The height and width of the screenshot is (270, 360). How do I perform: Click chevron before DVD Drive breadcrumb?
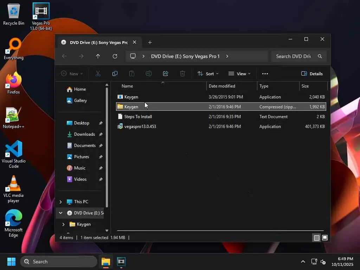tap(143, 56)
